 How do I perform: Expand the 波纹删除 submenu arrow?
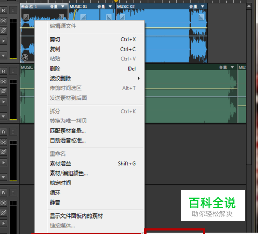click(139, 79)
